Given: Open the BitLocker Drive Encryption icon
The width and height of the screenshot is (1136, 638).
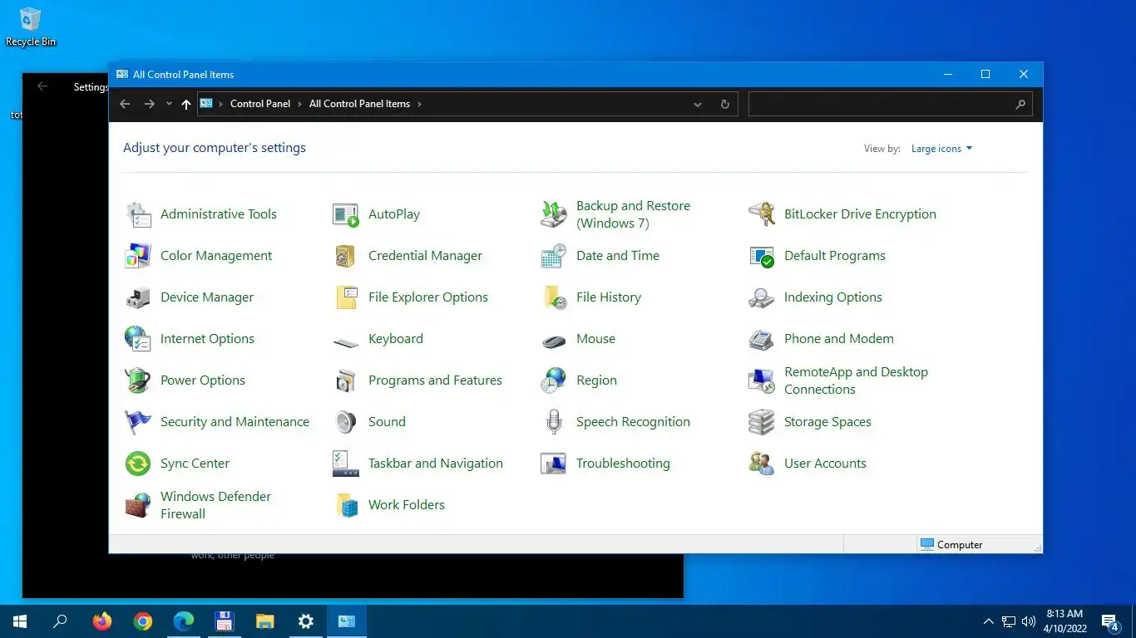Looking at the screenshot, I should click(x=762, y=214).
